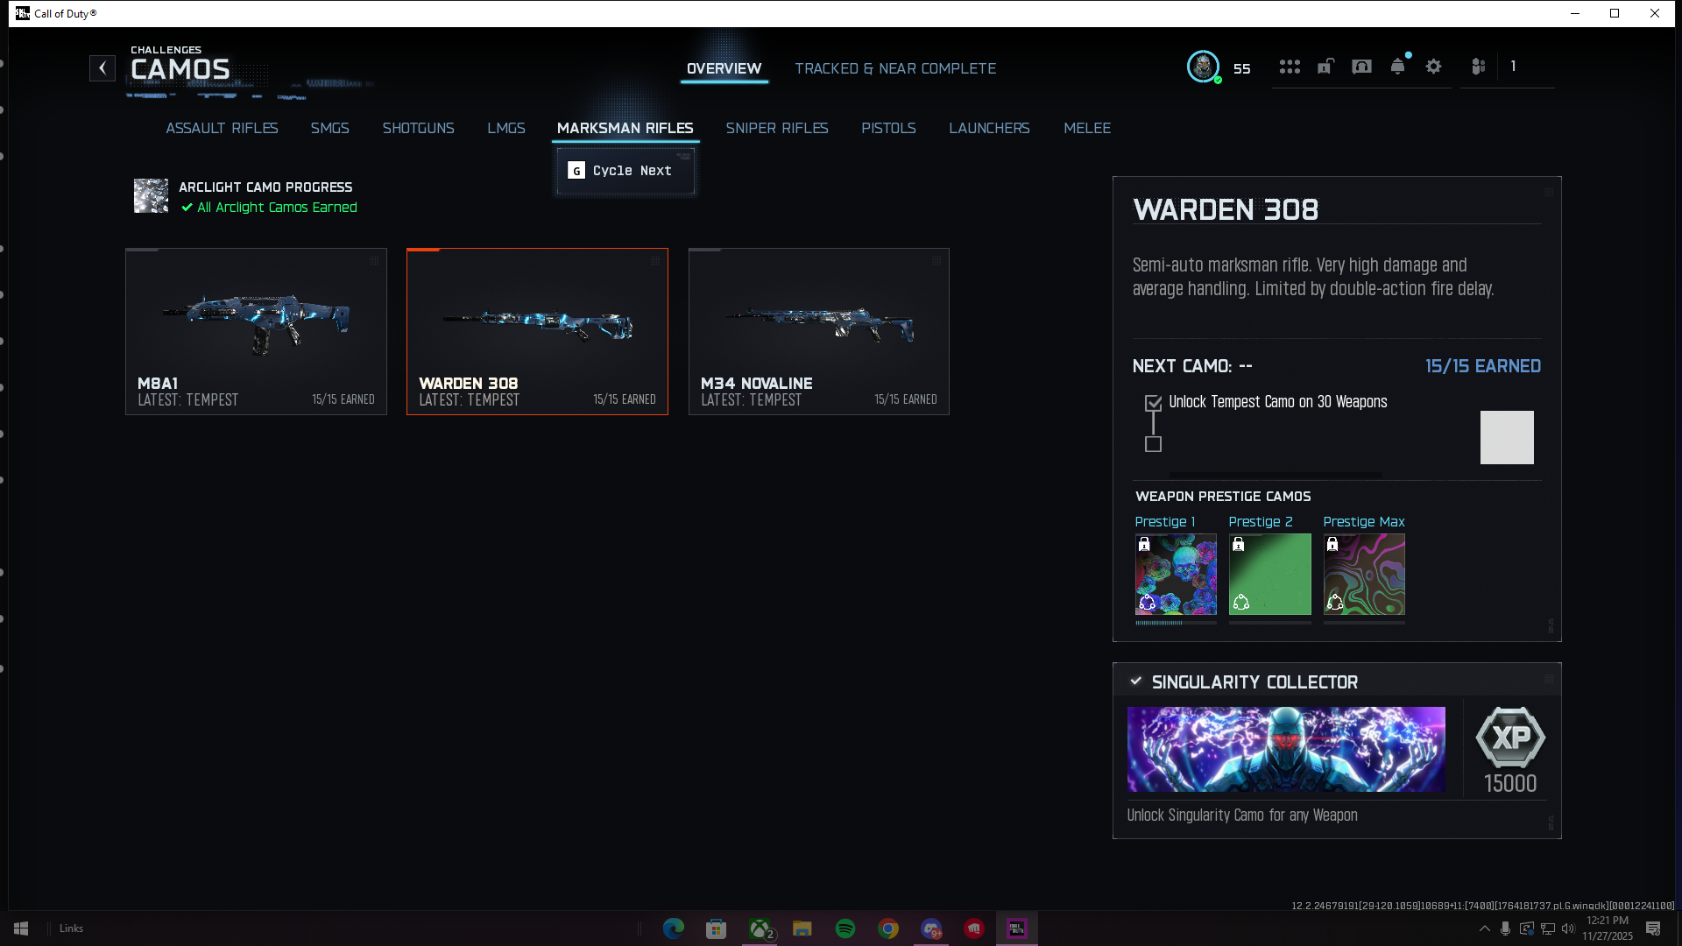The height and width of the screenshot is (946, 1682).
Task: Click the lock icon on Prestige 2 camo
Action: (x=1238, y=544)
